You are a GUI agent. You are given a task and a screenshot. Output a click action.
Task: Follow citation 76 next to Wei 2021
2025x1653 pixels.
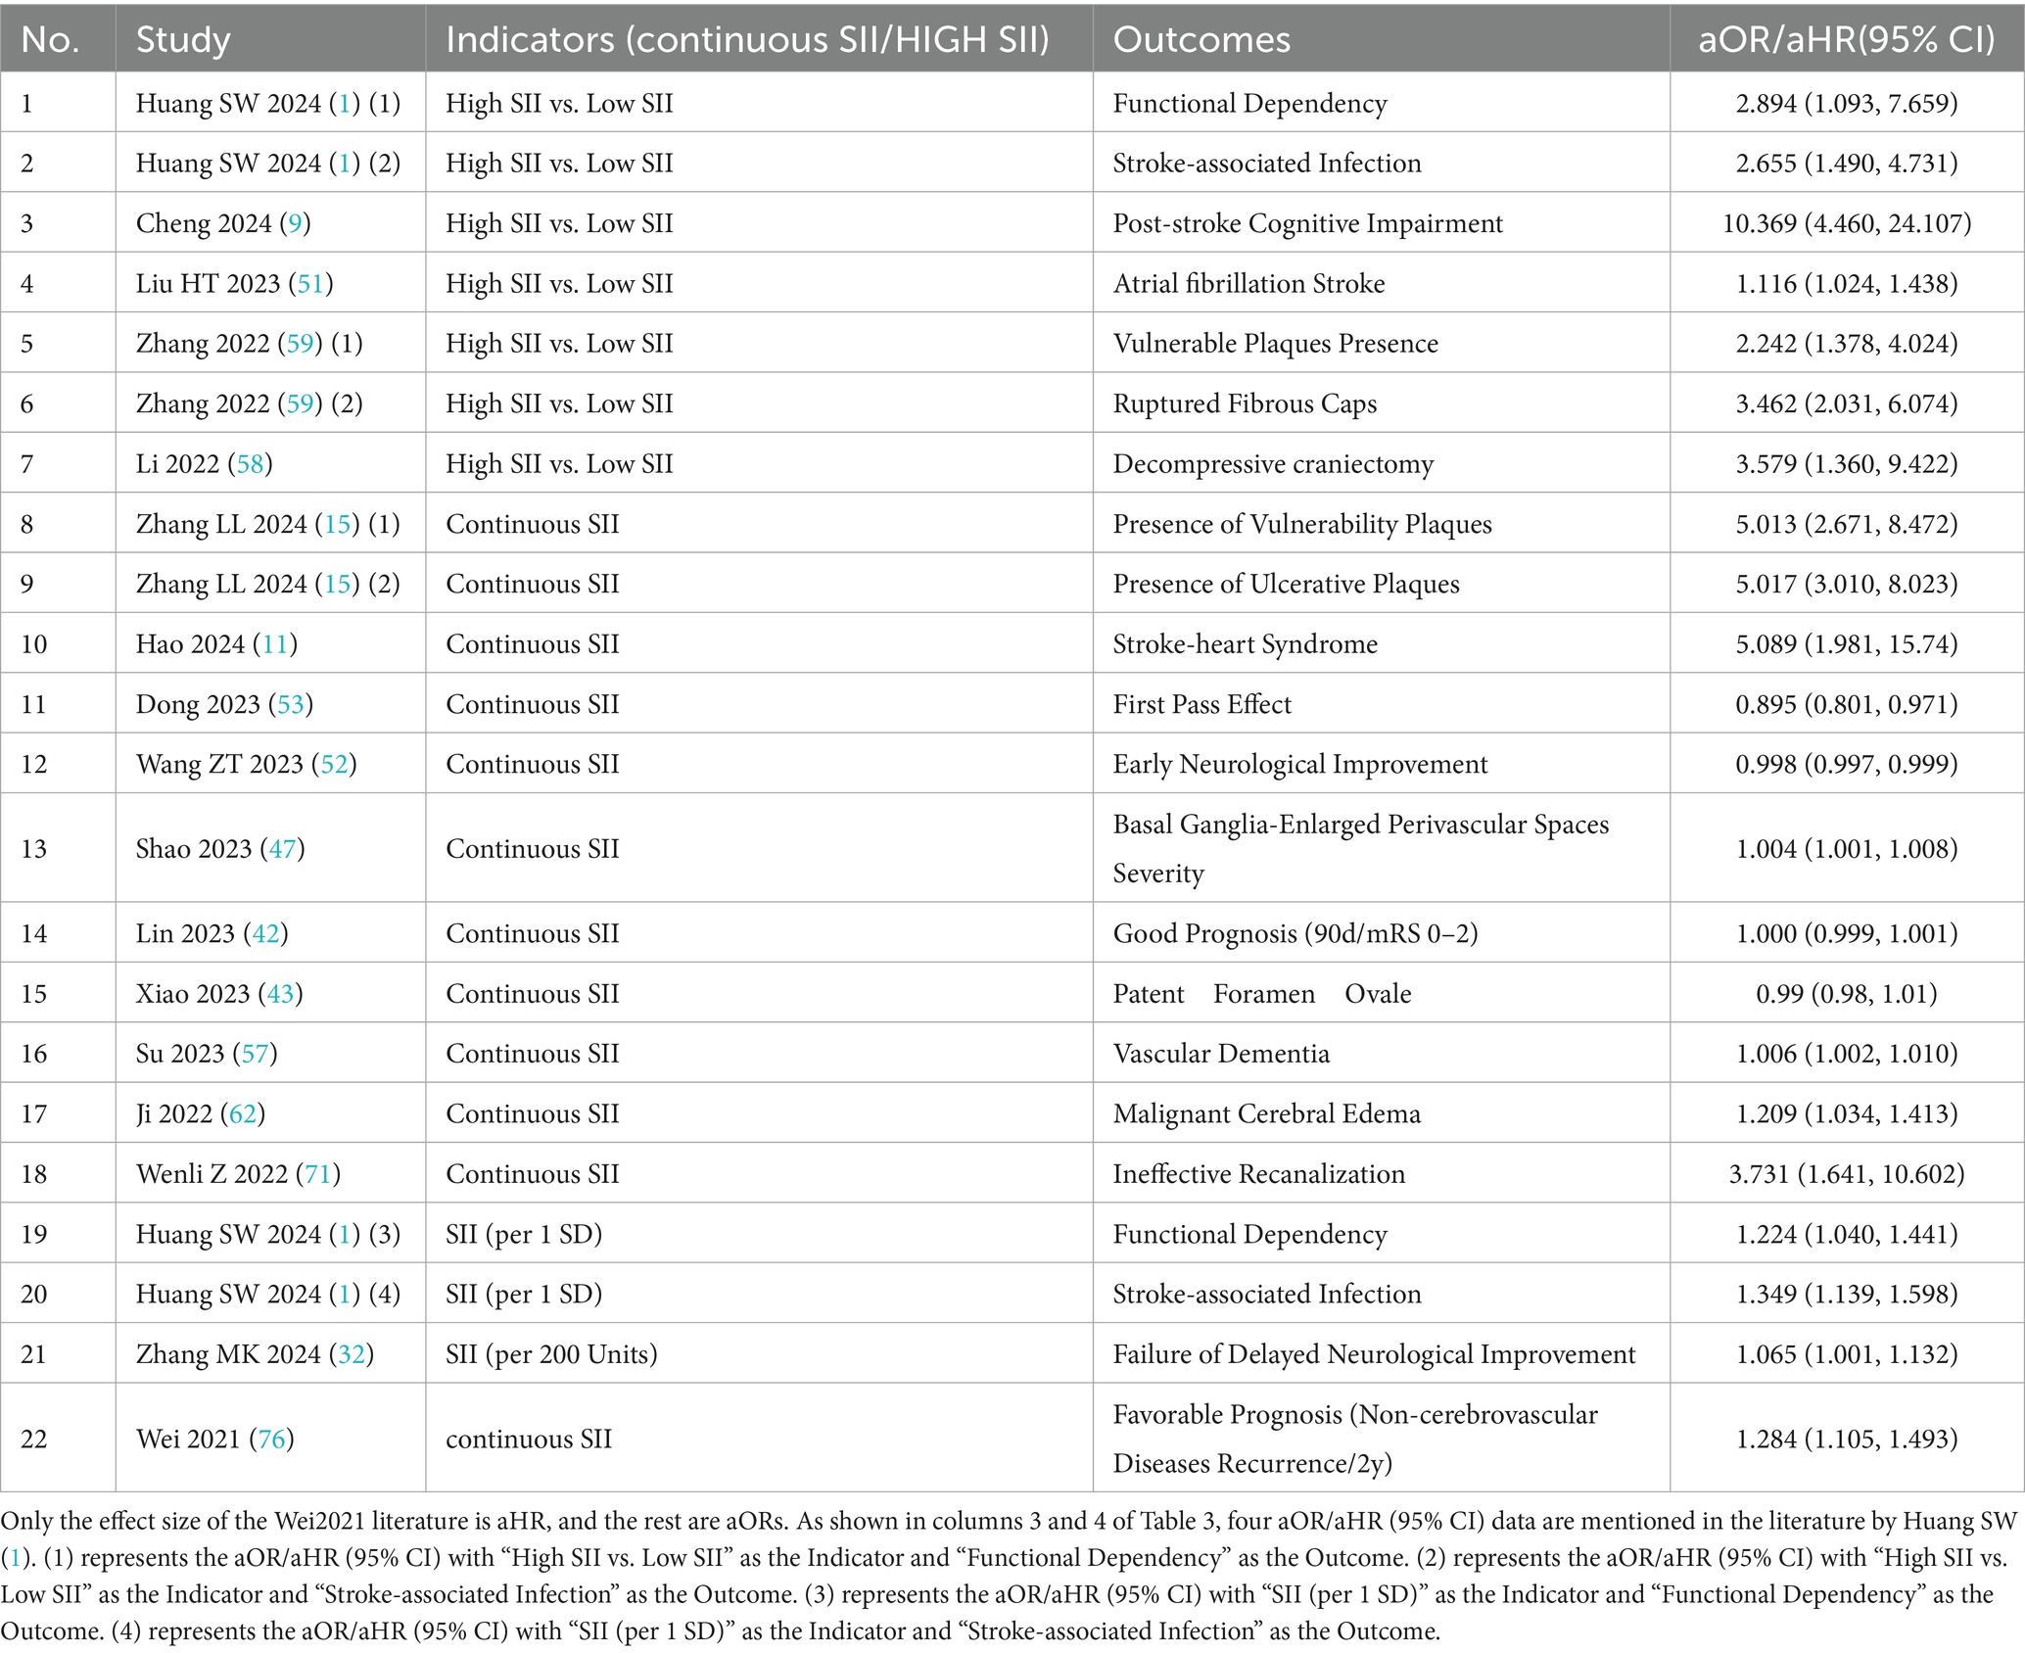(x=271, y=1440)
